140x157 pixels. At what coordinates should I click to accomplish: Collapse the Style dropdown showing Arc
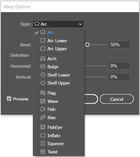pyautogui.click(x=58, y=24)
